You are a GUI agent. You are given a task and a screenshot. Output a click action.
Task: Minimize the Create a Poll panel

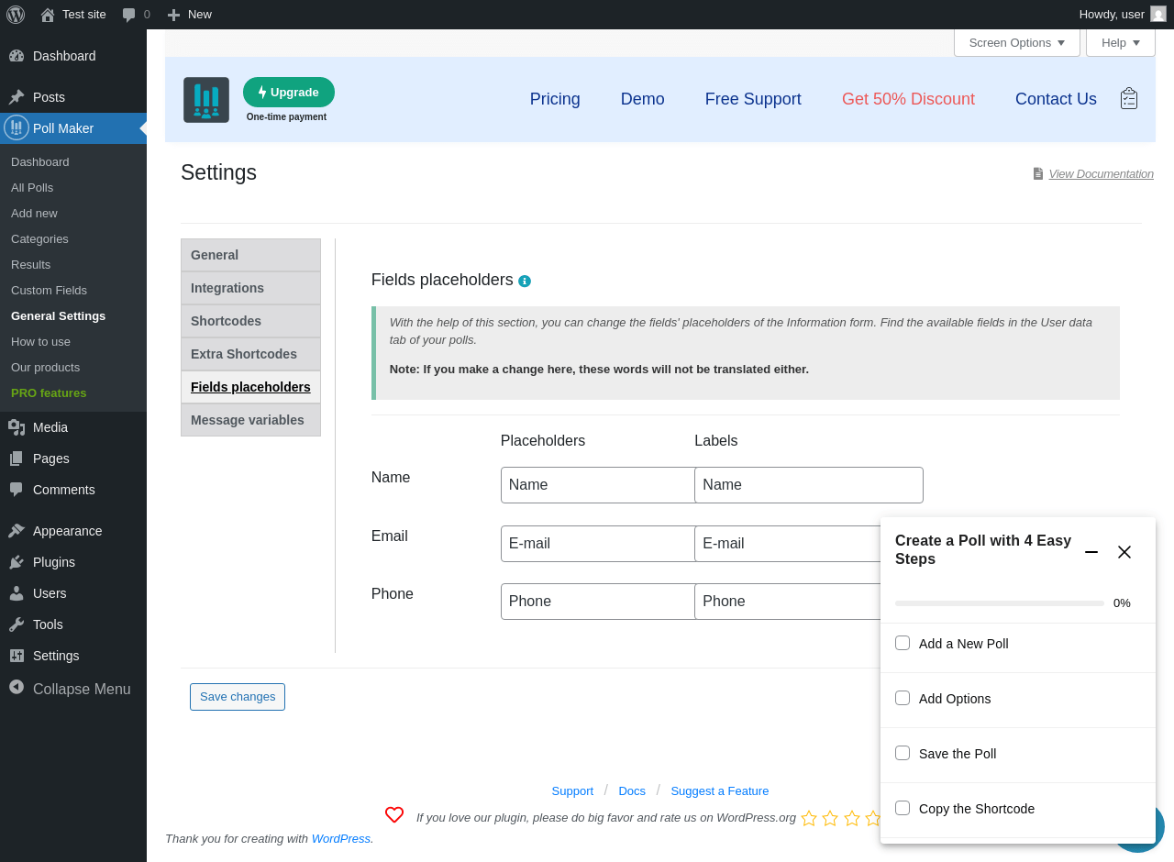[1091, 552]
